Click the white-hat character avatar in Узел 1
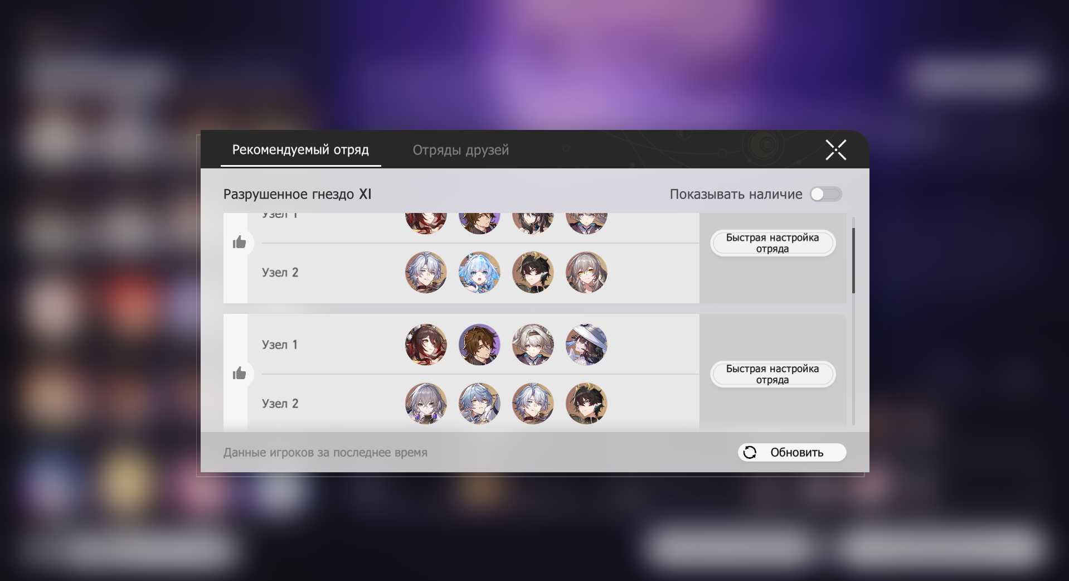Image resolution: width=1069 pixels, height=581 pixels. 586,345
